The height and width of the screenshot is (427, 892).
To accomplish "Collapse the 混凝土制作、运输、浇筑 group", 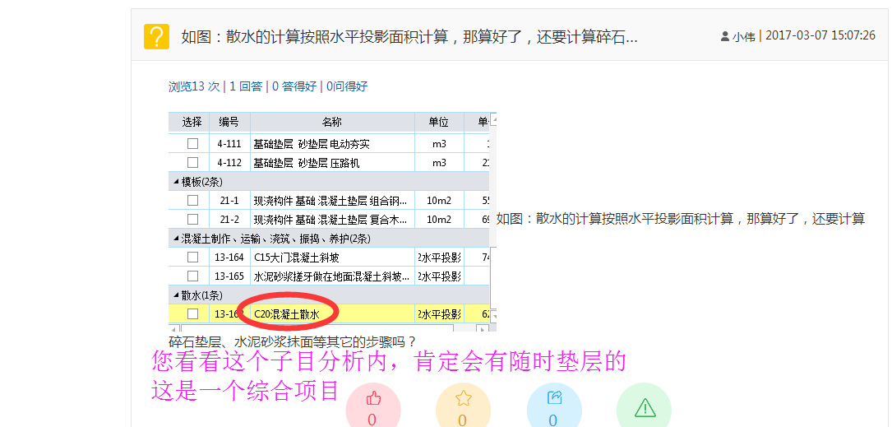I will click(x=177, y=239).
